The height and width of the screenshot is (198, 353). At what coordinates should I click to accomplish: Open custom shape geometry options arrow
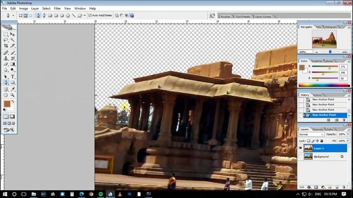pyautogui.click(x=84, y=15)
